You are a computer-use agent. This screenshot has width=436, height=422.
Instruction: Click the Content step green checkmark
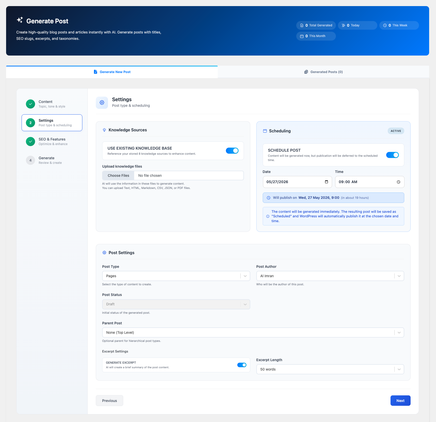[30, 104]
